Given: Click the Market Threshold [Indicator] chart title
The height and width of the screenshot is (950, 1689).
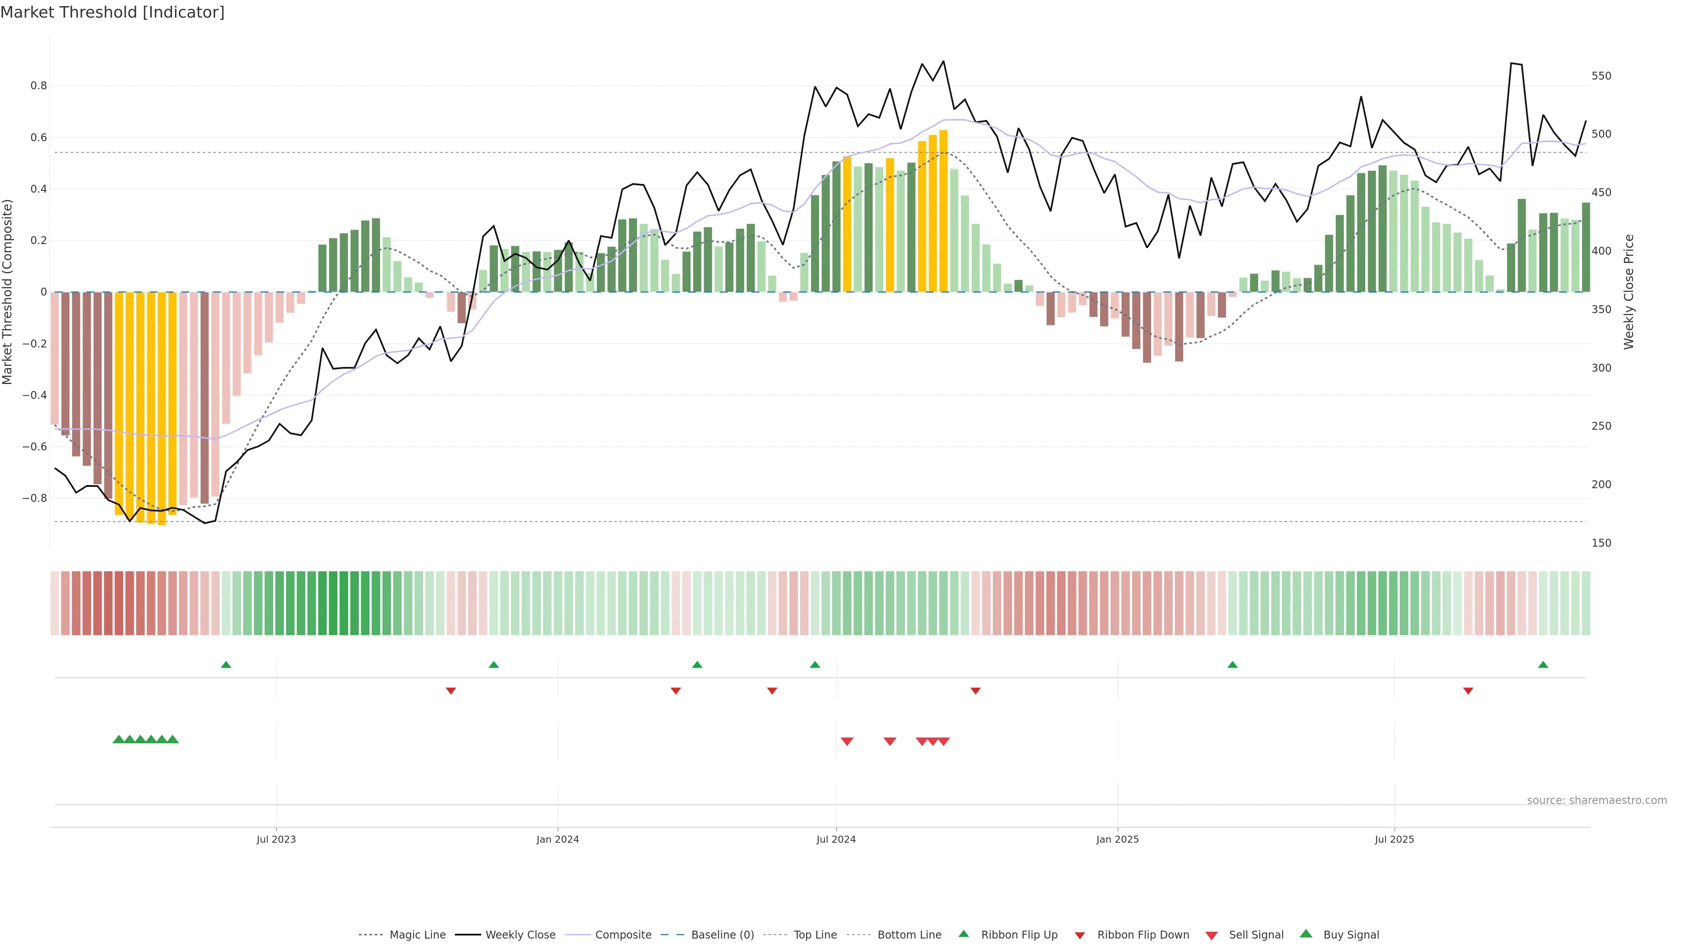Looking at the screenshot, I should (x=112, y=12).
